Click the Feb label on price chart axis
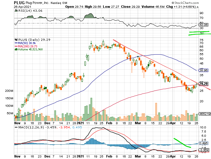This screenshot has height=159, width=211. point(109,123)
